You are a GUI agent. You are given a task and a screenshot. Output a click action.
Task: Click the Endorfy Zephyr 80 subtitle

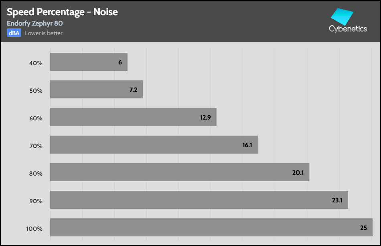click(x=35, y=23)
